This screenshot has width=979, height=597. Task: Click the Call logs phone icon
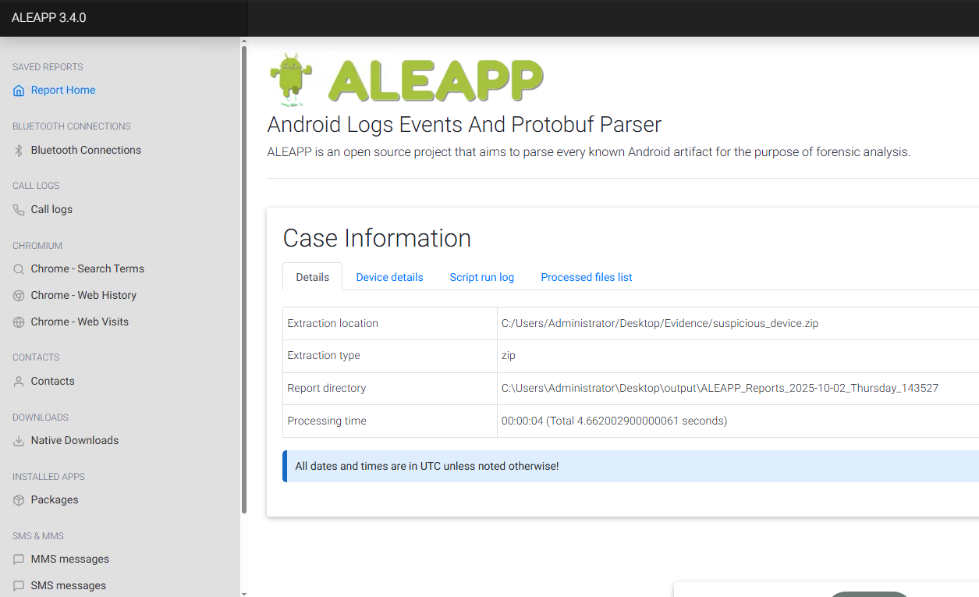tap(19, 210)
